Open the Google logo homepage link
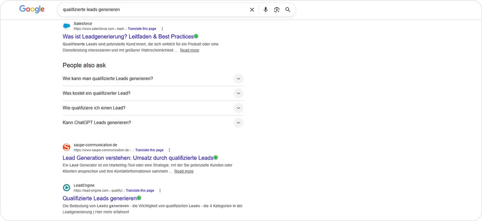This screenshot has width=482, height=221. pos(32,9)
